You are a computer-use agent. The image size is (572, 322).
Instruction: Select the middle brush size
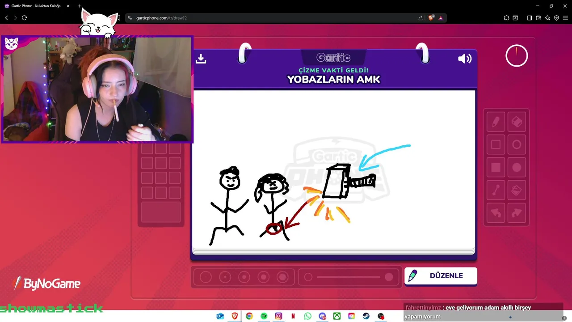coord(244,277)
